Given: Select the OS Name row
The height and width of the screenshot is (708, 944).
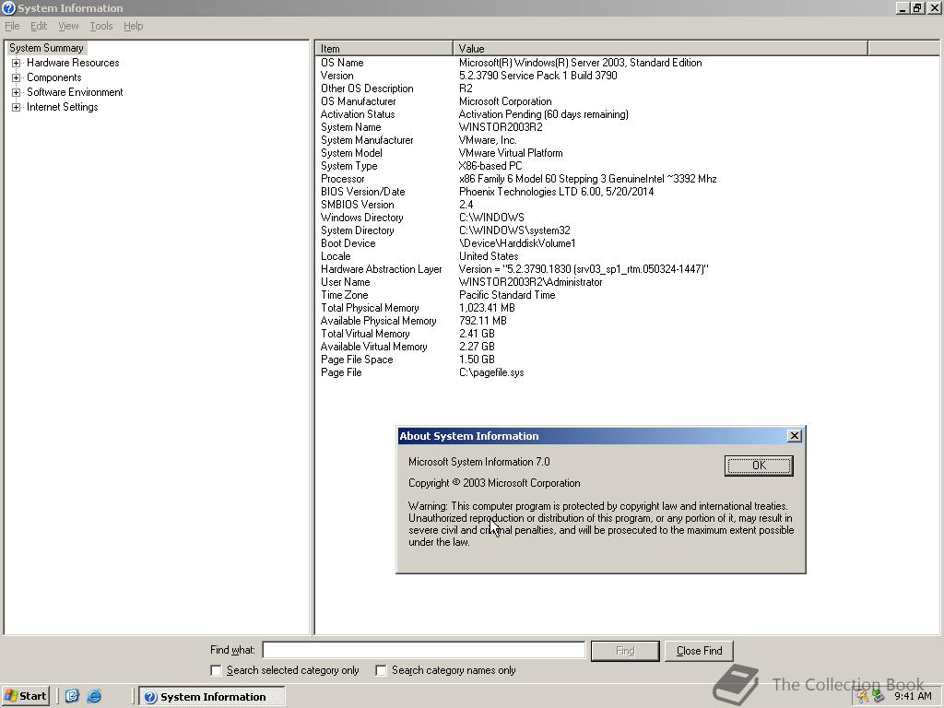Looking at the screenshot, I should [x=591, y=63].
